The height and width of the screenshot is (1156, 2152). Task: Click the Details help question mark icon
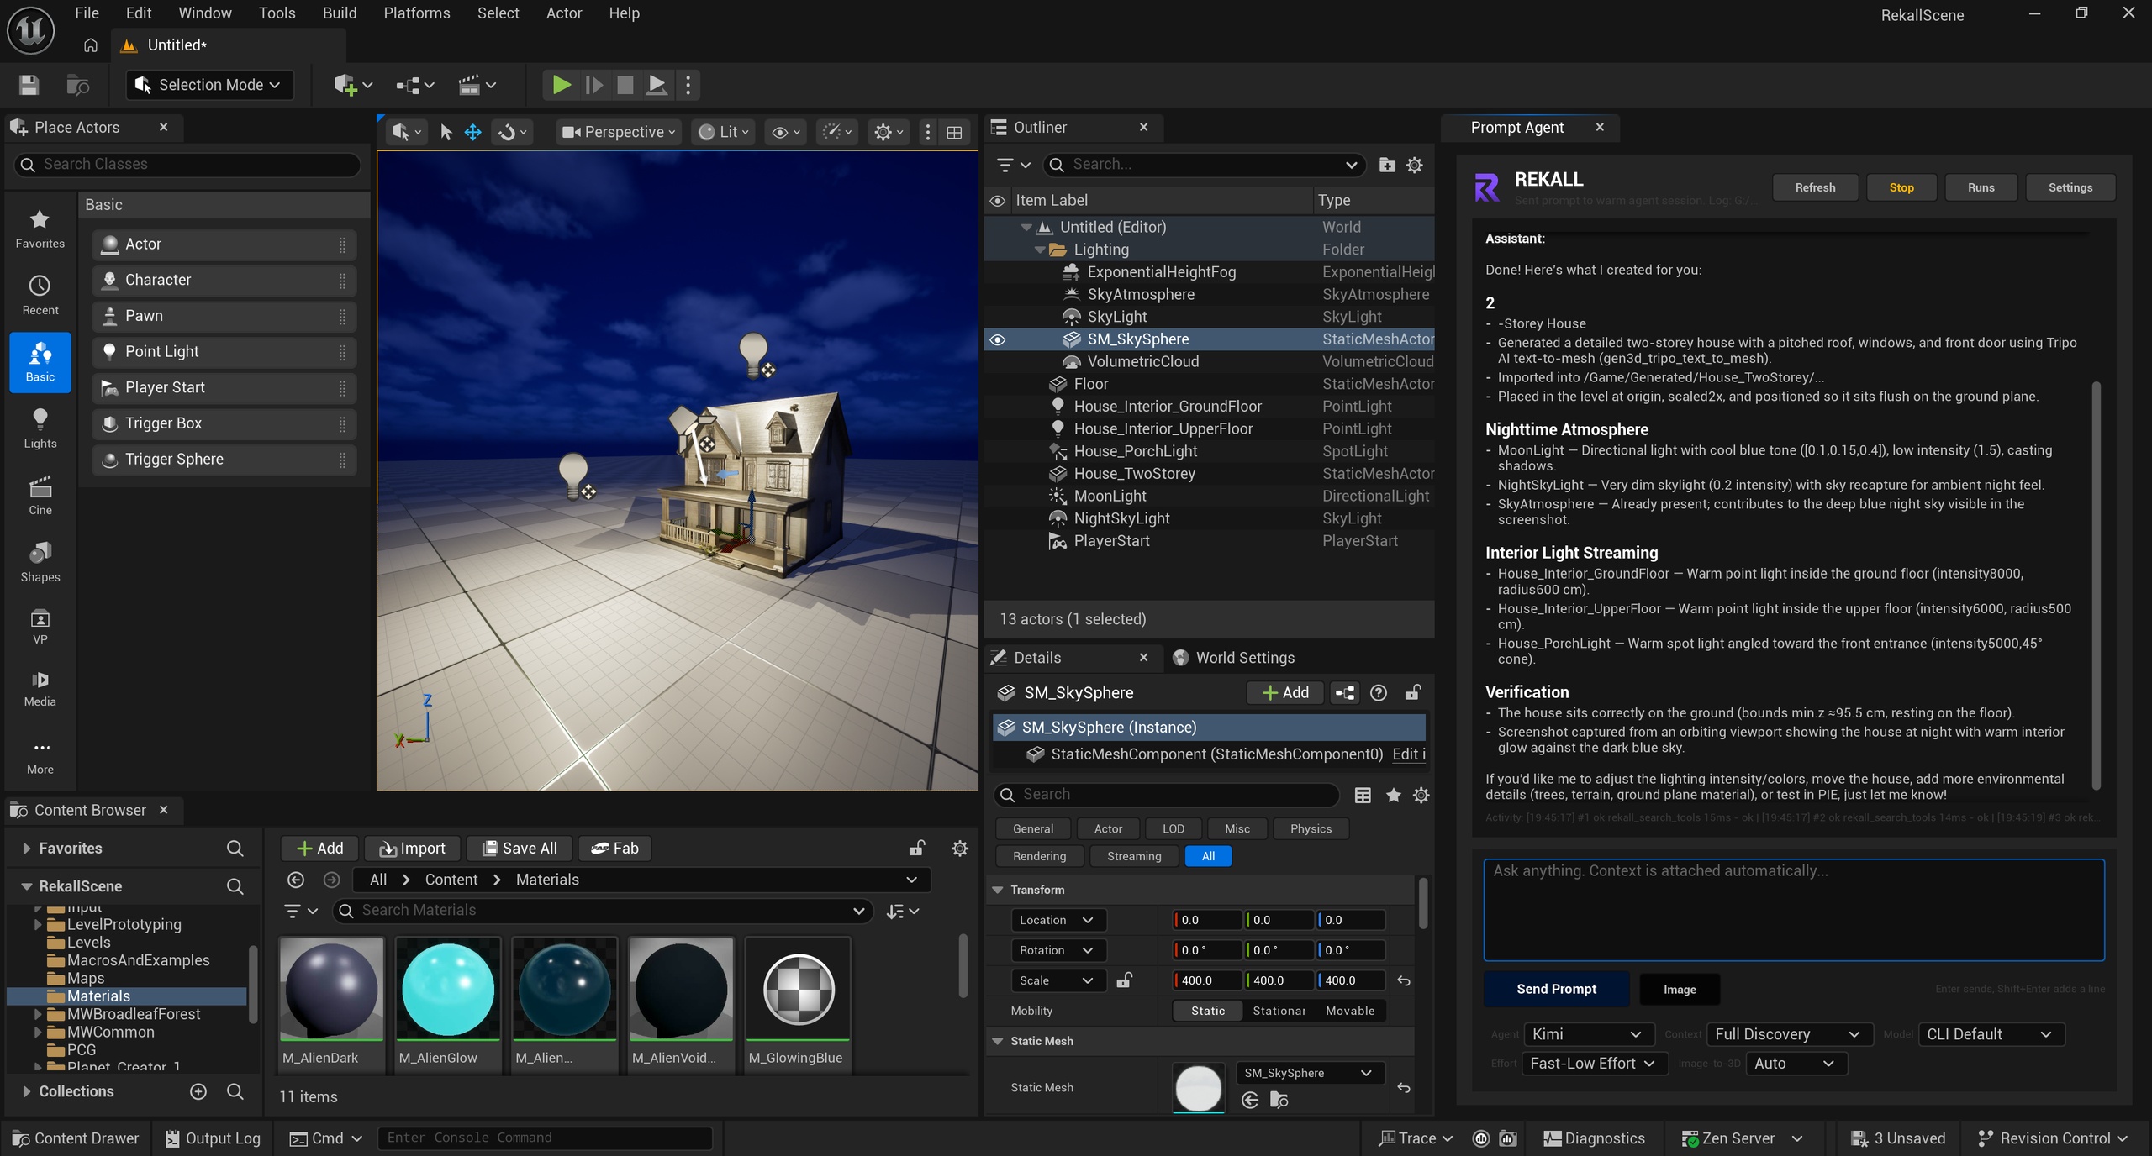1378,692
